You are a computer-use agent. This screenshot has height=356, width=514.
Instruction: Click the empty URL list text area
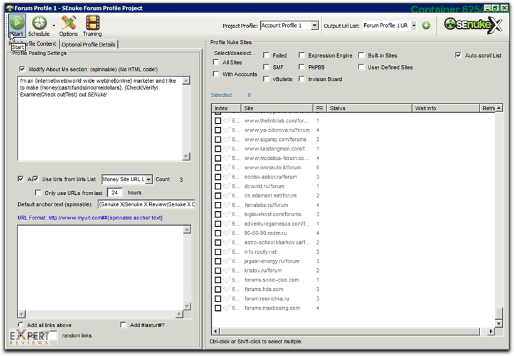100,268
